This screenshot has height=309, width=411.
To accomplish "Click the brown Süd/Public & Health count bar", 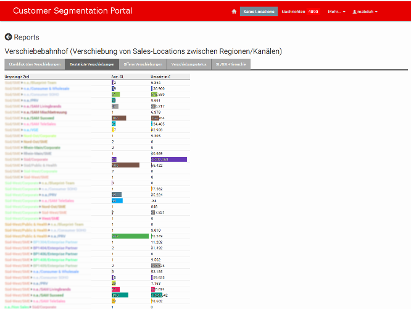I will [x=125, y=165].
